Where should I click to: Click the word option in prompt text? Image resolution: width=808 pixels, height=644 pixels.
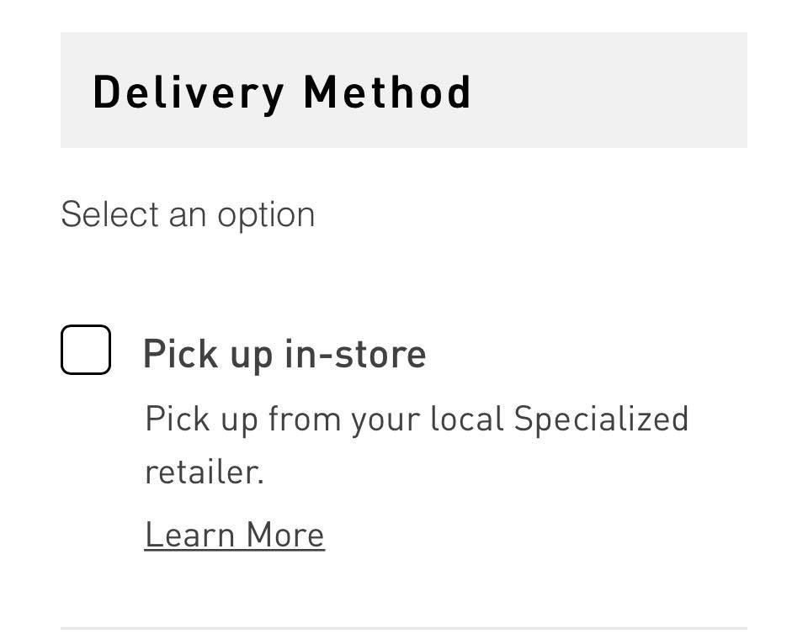(266, 215)
